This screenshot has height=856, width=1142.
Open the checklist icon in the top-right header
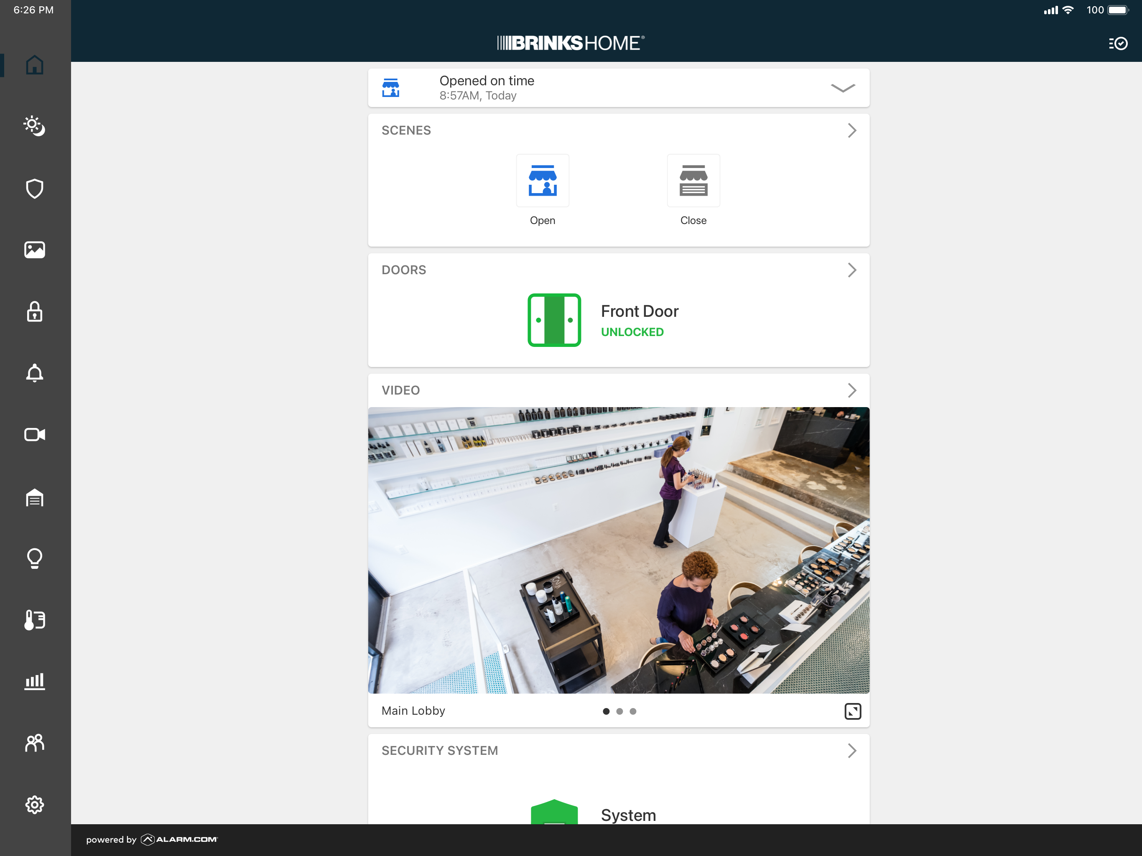1118,43
